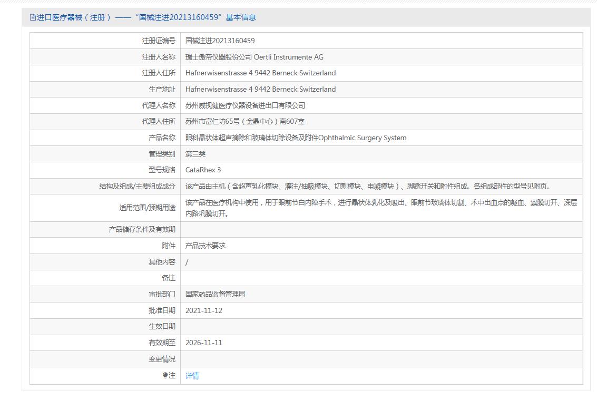597x400 pixels.
Task: Click the document icon before 进口医疗器械 header
Action: pyautogui.click(x=33, y=17)
